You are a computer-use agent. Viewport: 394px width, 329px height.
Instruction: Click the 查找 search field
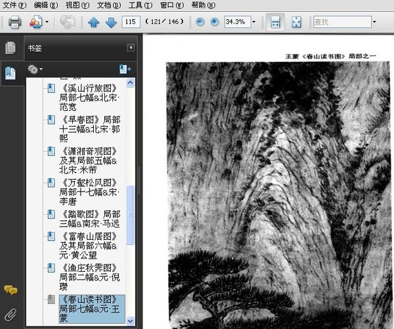tap(342, 22)
